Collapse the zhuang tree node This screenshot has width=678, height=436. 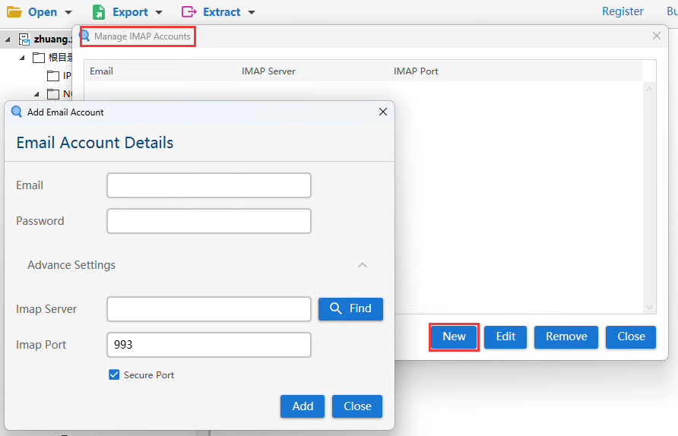(8, 39)
